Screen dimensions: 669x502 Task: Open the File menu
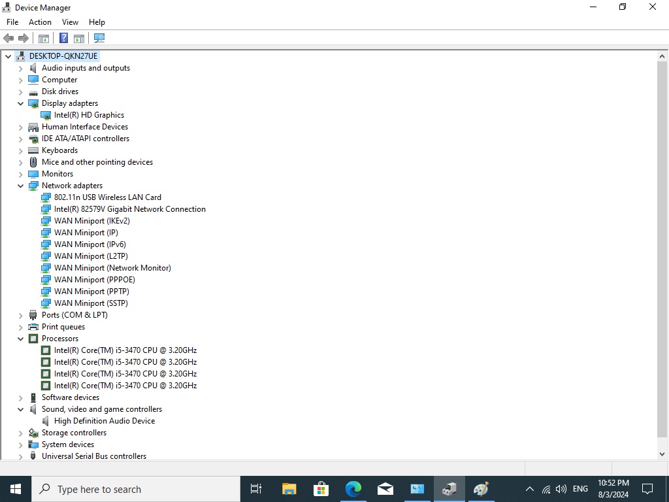pyautogui.click(x=12, y=22)
